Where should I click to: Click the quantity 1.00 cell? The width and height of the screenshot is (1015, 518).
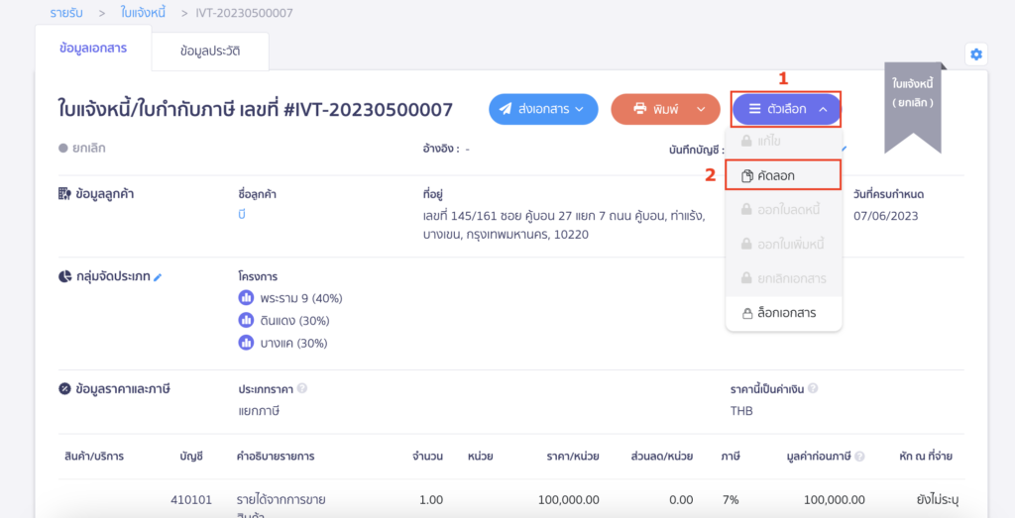431,499
